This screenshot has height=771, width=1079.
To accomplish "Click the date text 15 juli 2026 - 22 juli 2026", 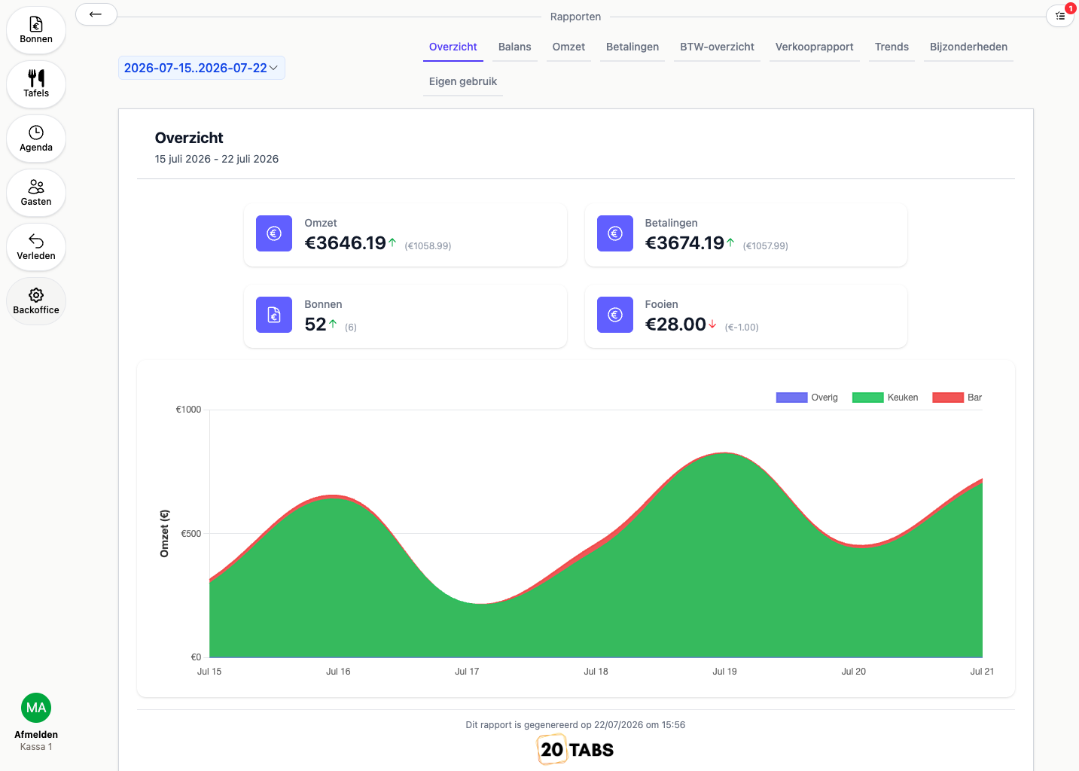I will tap(217, 159).
